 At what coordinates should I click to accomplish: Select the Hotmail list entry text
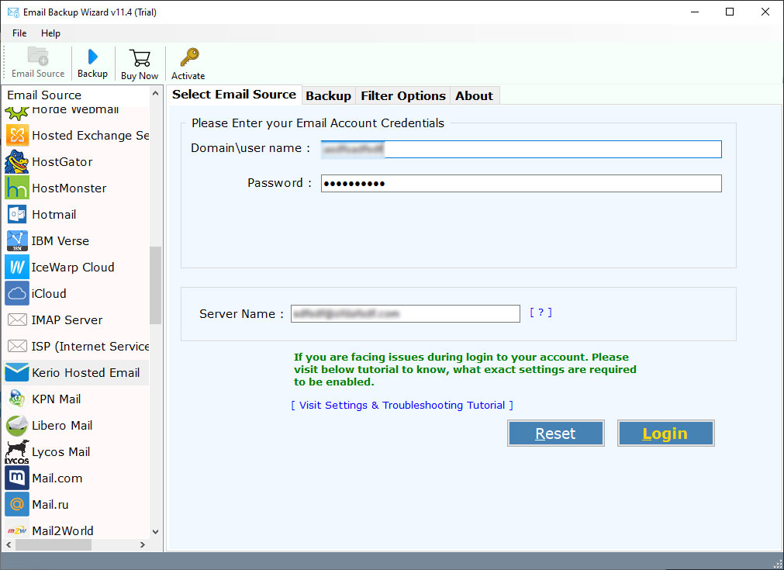(x=54, y=215)
